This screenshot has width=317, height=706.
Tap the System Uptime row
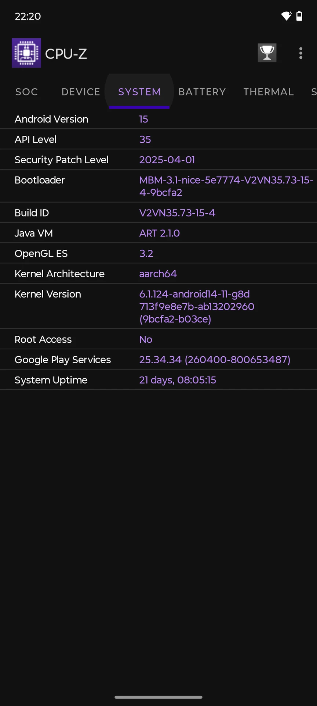pyautogui.click(x=158, y=380)
